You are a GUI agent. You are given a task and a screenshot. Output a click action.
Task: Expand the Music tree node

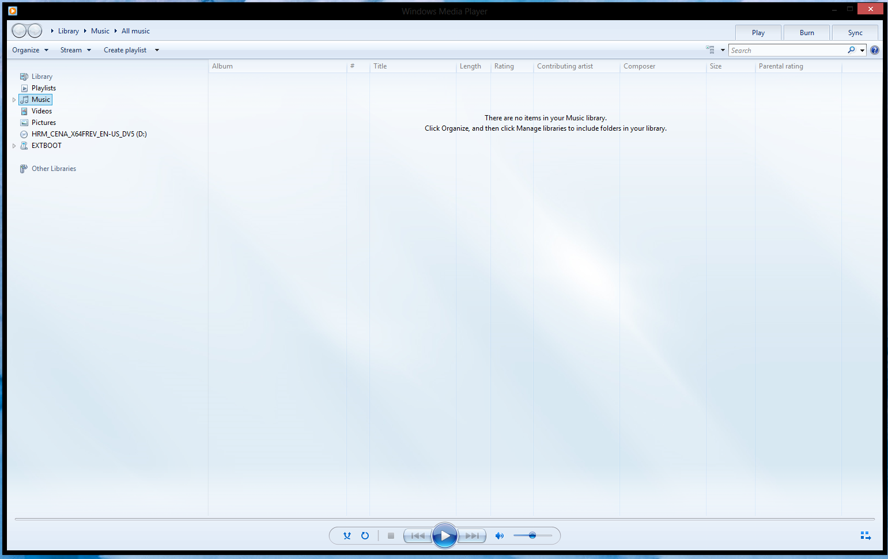point(14,100)
